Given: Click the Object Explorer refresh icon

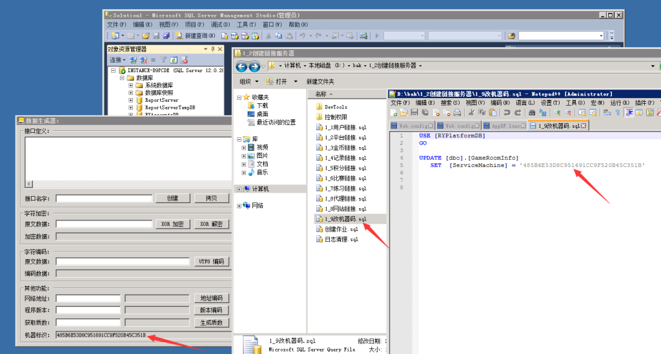Looking at the screenshot, I should click(x=173, y=60).
